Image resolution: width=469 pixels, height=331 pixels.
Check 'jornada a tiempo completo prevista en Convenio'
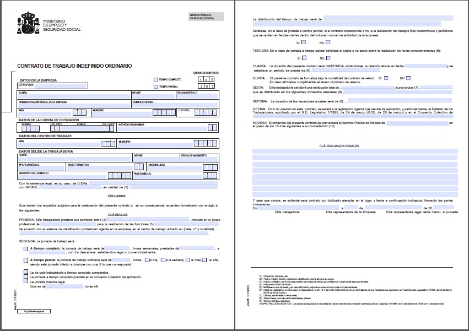tap(26, 276)
